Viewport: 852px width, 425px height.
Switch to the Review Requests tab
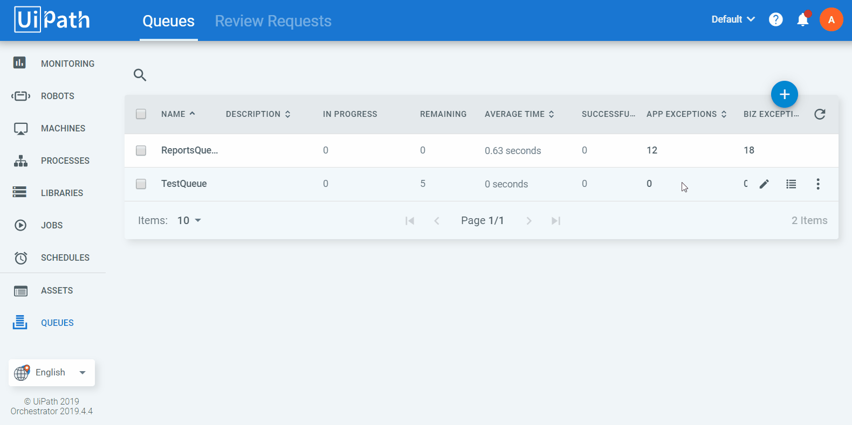pyautogui.click(x=273, y=21)
